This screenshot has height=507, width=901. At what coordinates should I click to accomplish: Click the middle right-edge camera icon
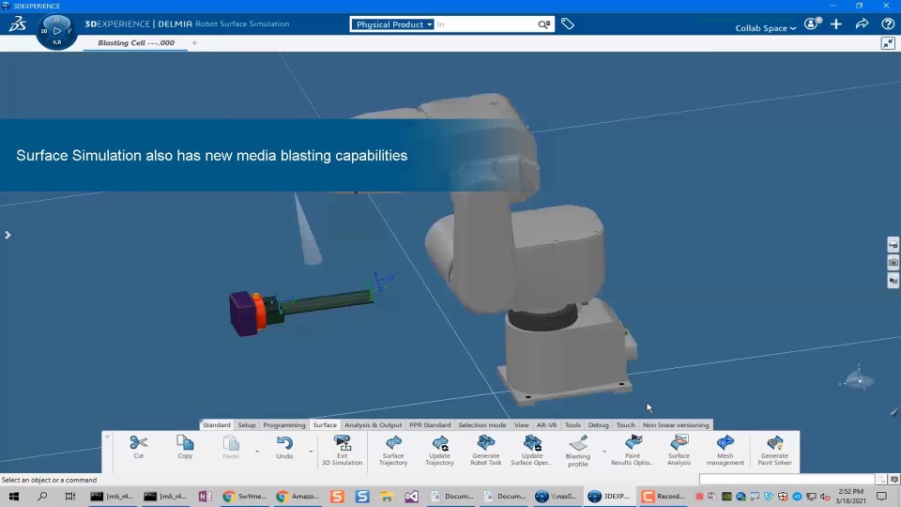(x=893, y=263)
